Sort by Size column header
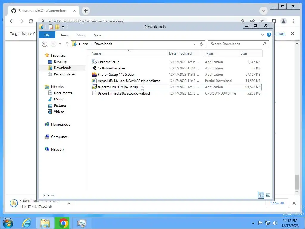The width and height of the screenshot is (305, 229). (x=250, y=53)
